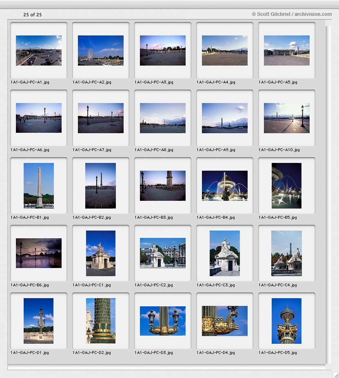Open the building facade photo 1A1-GAJ-PC-A5.jpg

pyautogui.click(x=287, y=51)
